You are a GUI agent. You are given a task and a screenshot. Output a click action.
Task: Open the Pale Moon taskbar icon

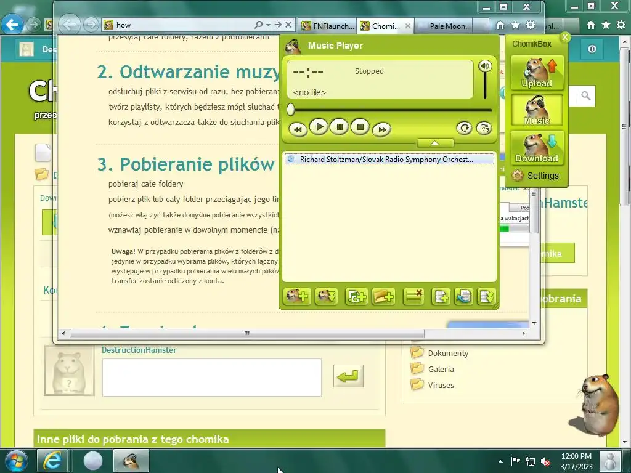[93, 461]
